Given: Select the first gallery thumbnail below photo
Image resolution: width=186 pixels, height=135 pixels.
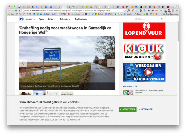Looking at the screenshot, I should coord(25,93).
